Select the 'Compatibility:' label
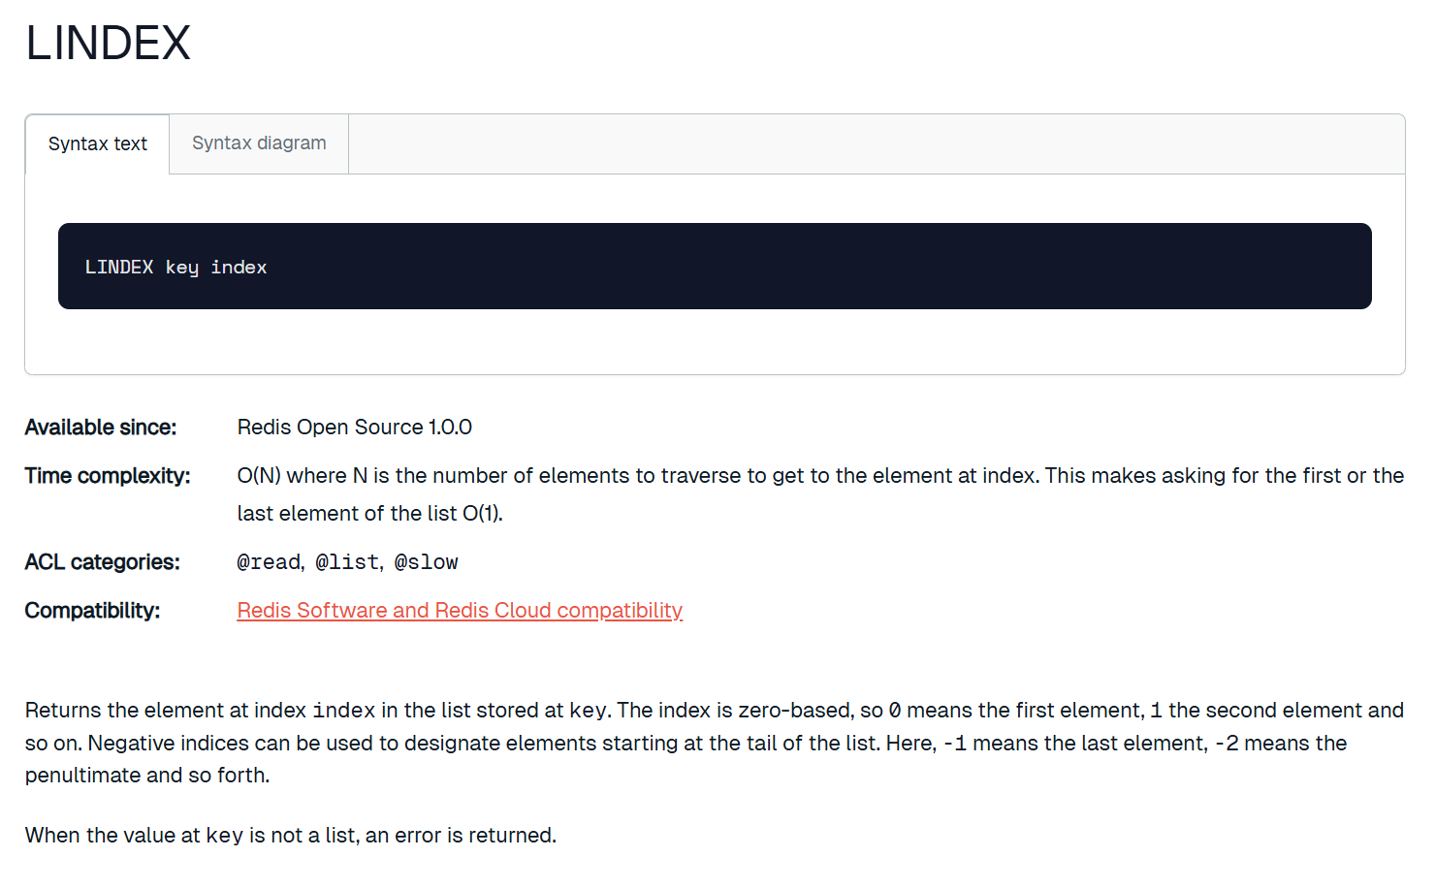This screenshot has height=889, width=1436. [x=93, y=611]
